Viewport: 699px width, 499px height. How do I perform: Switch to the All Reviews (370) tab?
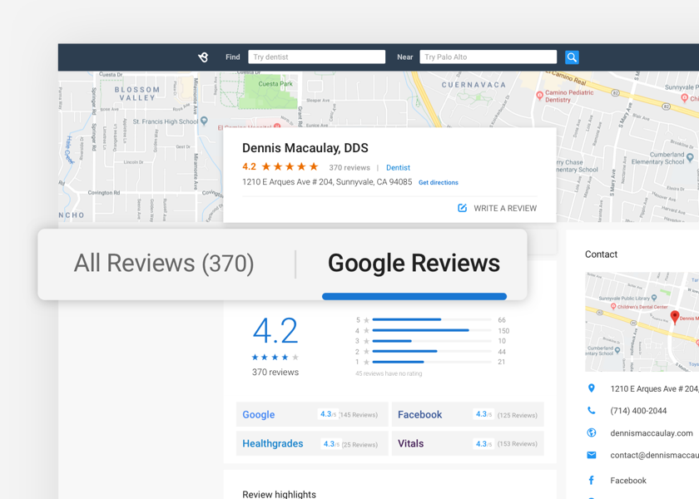click(x=164, y=263)
